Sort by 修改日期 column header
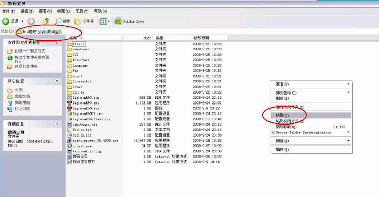The height and width of the screenshot is (197, 379). [x=210, y=38]
